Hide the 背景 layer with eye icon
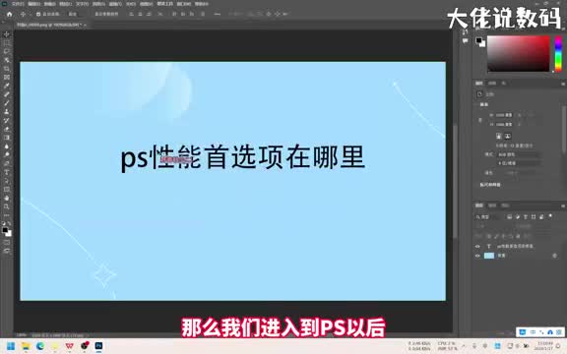567x354 pixels. (x=477, y=256)
